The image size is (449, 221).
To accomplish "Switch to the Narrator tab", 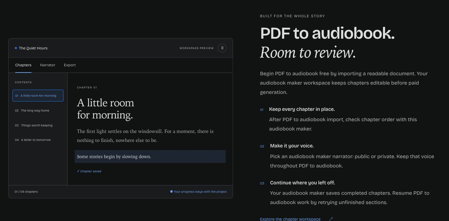I will (48, 65).
